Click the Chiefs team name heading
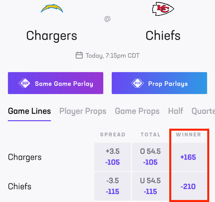Viewport: 215px width, 202px height. pyautogui.click(x=163, y=35)
